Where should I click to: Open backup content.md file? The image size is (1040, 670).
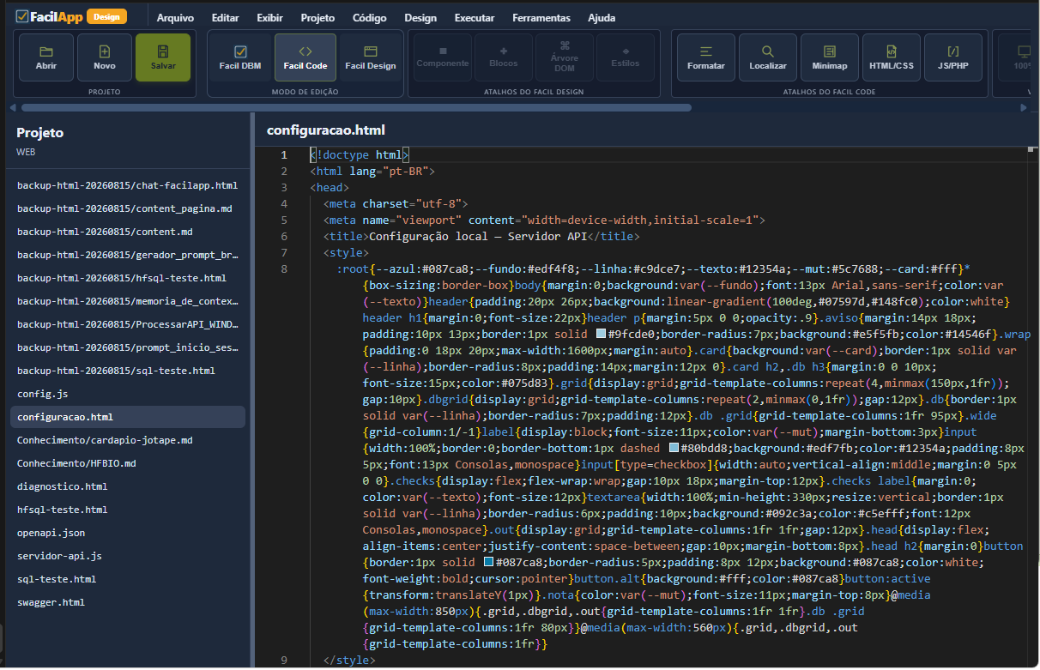coord(128,232)
